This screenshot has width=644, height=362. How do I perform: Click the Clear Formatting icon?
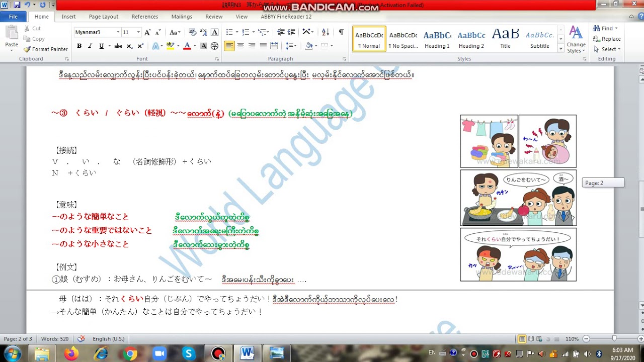(193, 32)
